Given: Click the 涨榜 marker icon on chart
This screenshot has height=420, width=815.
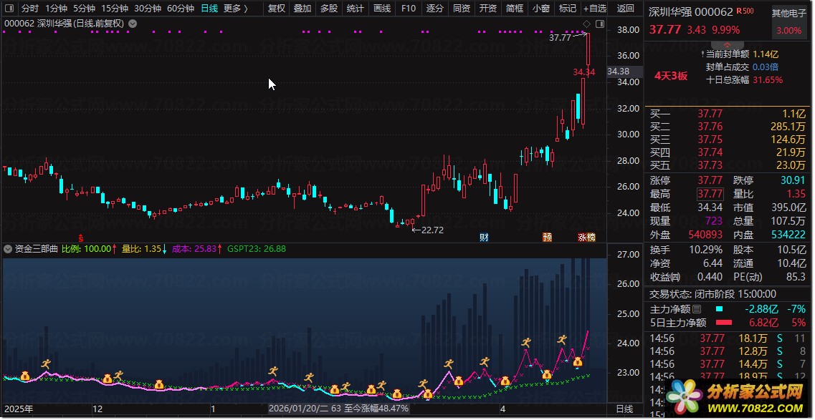Looking at the screenshot, I should [586, 237].
